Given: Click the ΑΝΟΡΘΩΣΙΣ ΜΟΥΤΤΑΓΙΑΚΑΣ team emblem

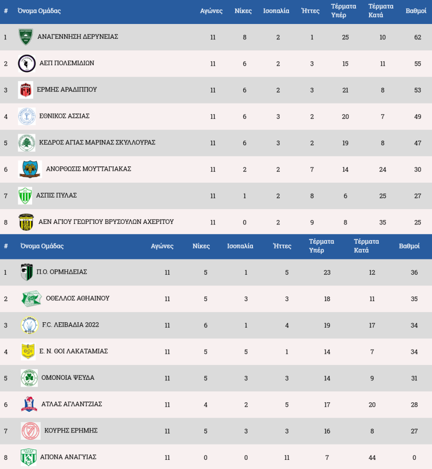Looking at the screenshot, I should (x=30, y=169).
